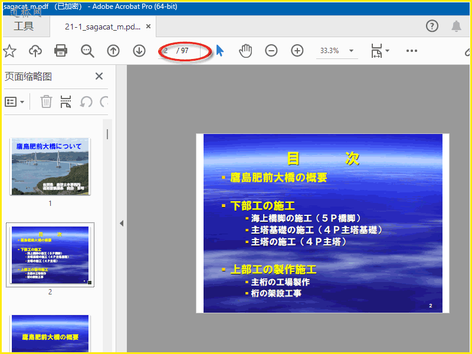Viewport: 472px width, 354px height.
Task: Click the 桁の架設工事 line on slide
Action: (276, 293)
